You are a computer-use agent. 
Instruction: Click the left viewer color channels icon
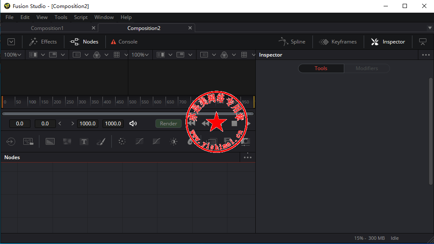(97, 55)
